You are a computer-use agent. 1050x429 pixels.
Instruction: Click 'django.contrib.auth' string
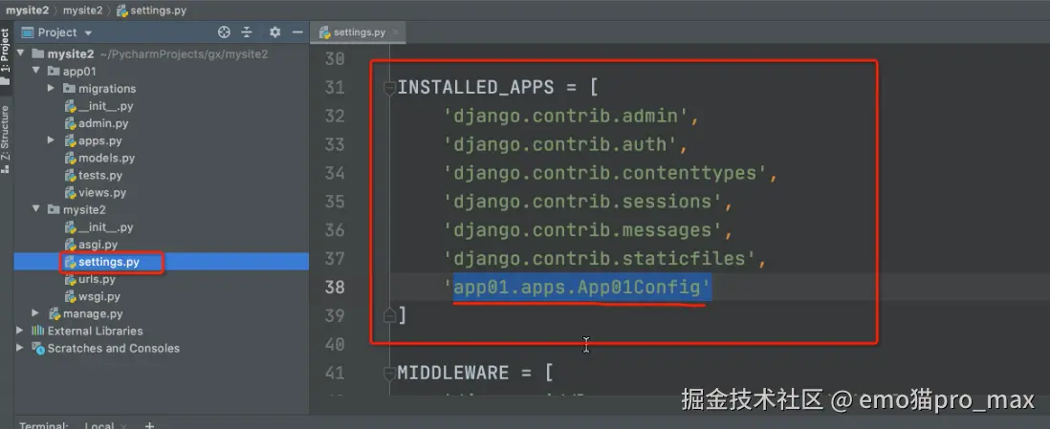561,144
